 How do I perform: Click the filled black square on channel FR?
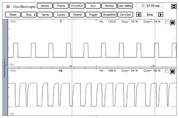[172, 72]
